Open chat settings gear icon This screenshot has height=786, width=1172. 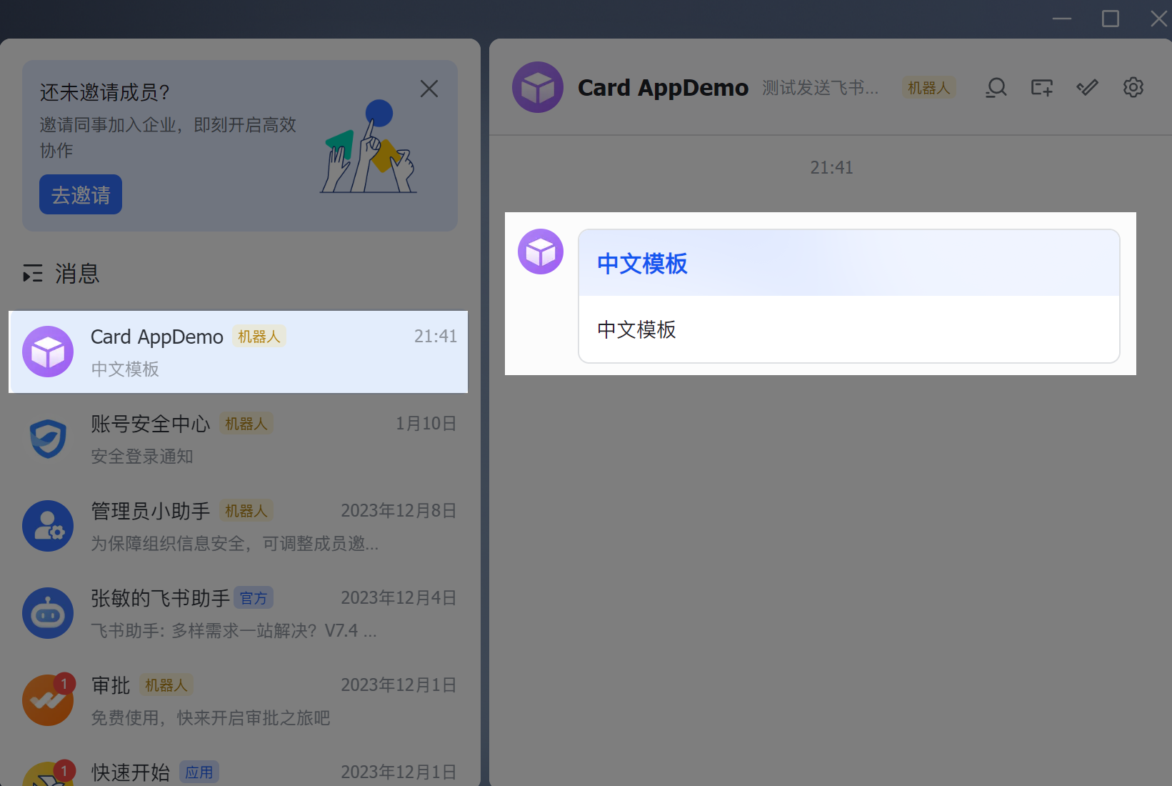point(1133,87)
